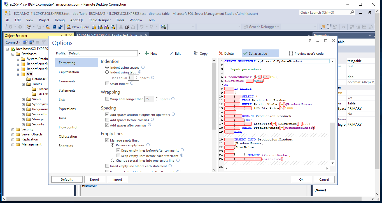The height and width of the screenshot is (203, 382).
Task: Enable the Smart indent checkbox
Action: pos(107,83)
